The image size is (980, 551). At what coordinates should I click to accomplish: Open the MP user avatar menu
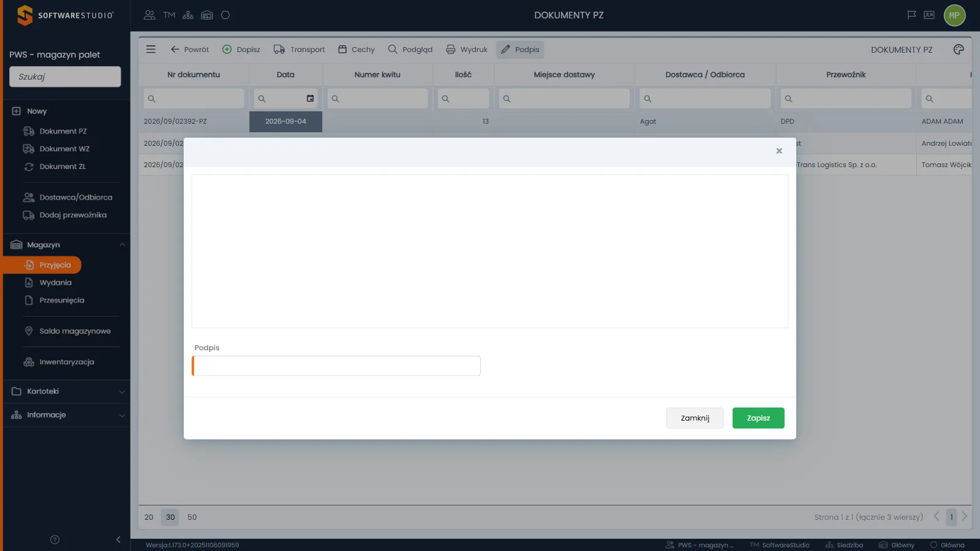coord(954,15)
